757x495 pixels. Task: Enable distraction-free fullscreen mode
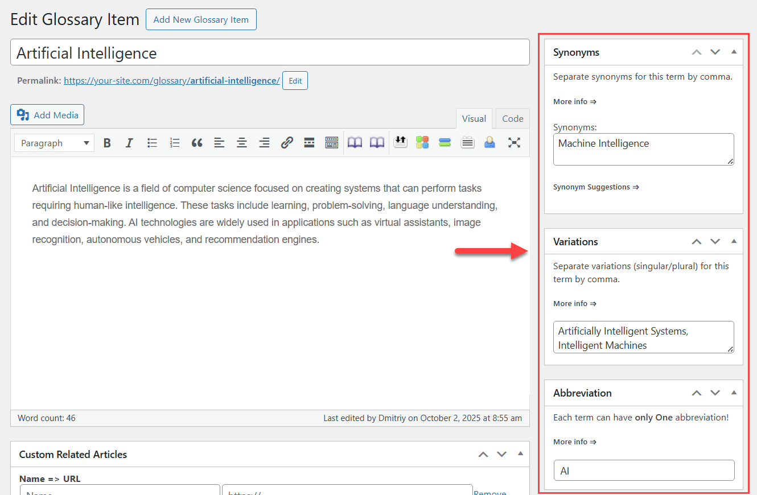[x=514, y=143]
